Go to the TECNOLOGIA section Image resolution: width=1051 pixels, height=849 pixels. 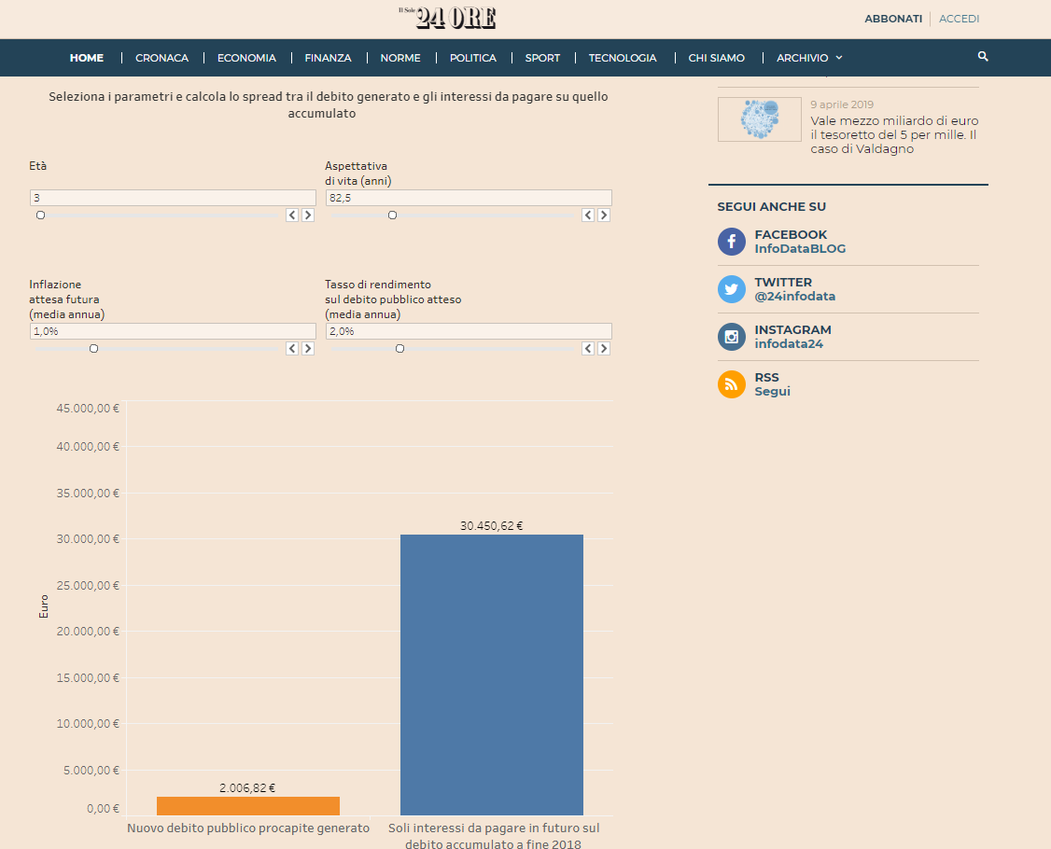[623, 58]
